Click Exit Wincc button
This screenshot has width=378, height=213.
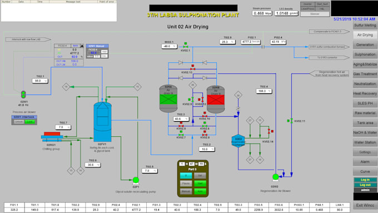(365, 206)
